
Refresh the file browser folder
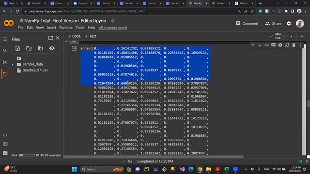(29, 48)
